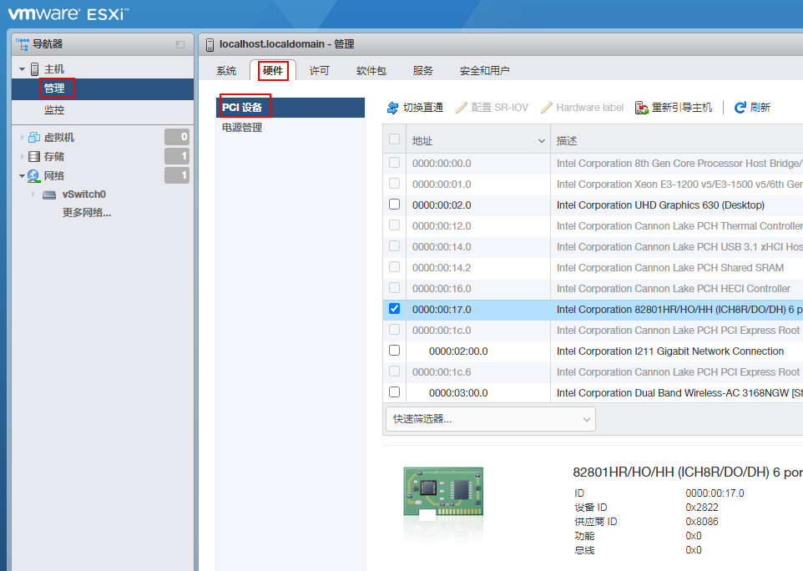Screen dimensions: 803x571
Task: Select vSwitch0 in the navigator
Action: pos(84,195)
